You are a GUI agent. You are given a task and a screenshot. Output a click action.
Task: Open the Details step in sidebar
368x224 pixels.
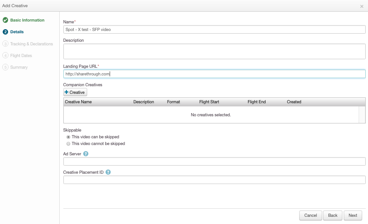(17, 32)
